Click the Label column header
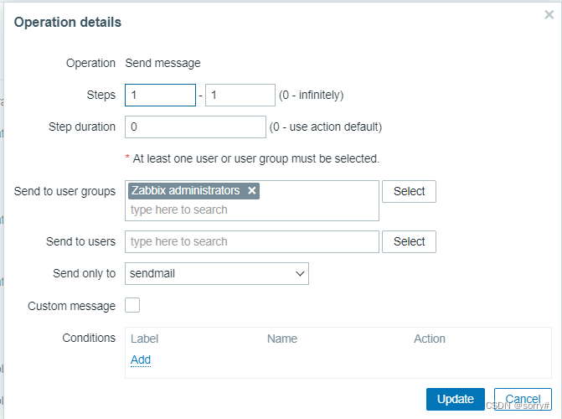562x419 pixels. click(x=144, y=339)
